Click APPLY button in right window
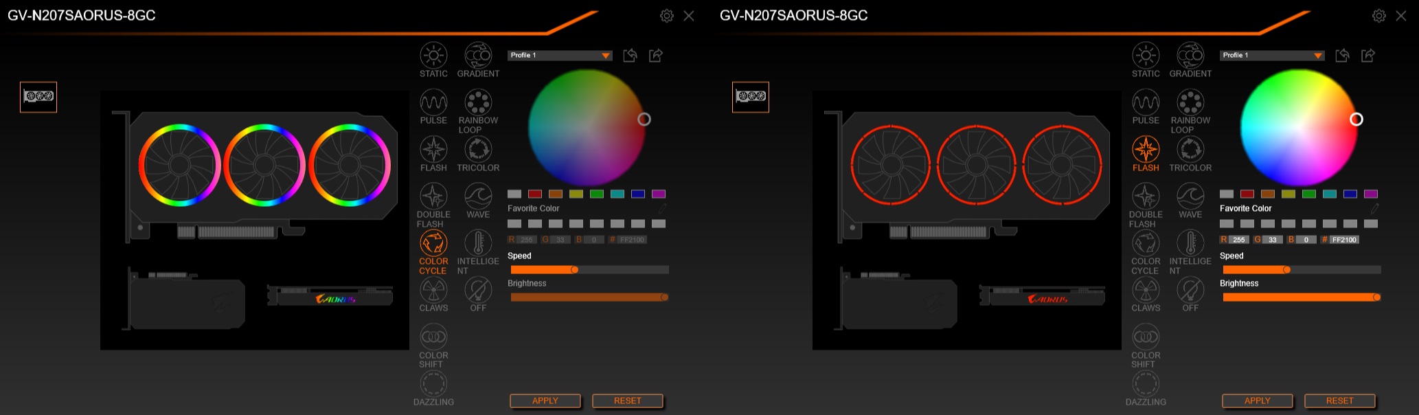Viewport: 1419px width, 415px height. [x=1258, y=401]
